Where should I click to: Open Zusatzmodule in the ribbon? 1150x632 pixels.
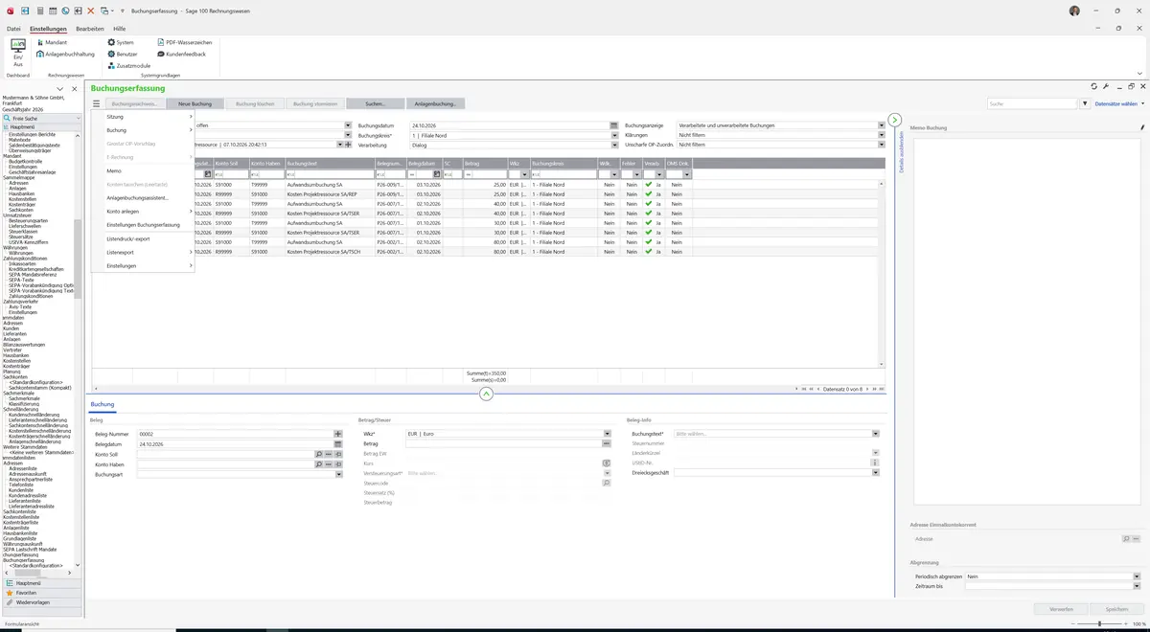(128, 65)
